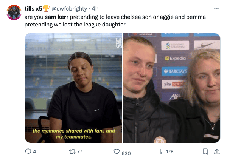Bookmark this tweet

tap(205, 151)
